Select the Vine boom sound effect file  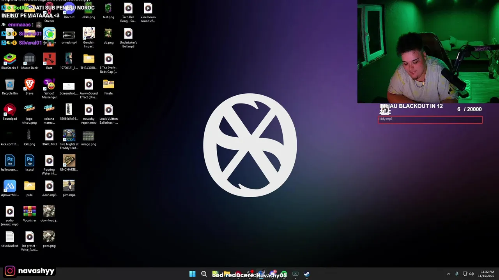148,12
